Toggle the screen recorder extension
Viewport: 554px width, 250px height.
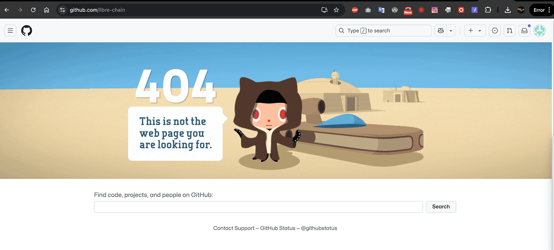tap(421, 10)
